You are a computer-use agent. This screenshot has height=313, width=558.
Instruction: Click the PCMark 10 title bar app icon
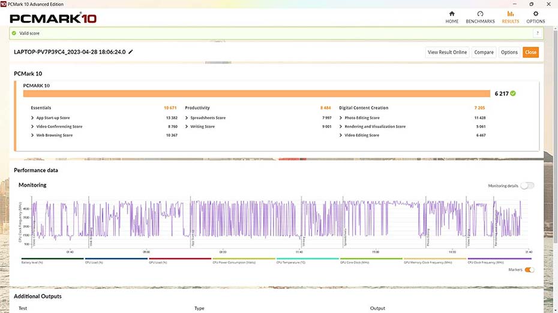coord(5,4)
